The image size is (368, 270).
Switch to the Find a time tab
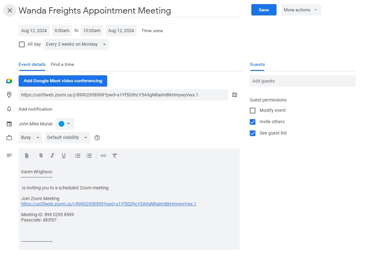(x=62, y=64)
